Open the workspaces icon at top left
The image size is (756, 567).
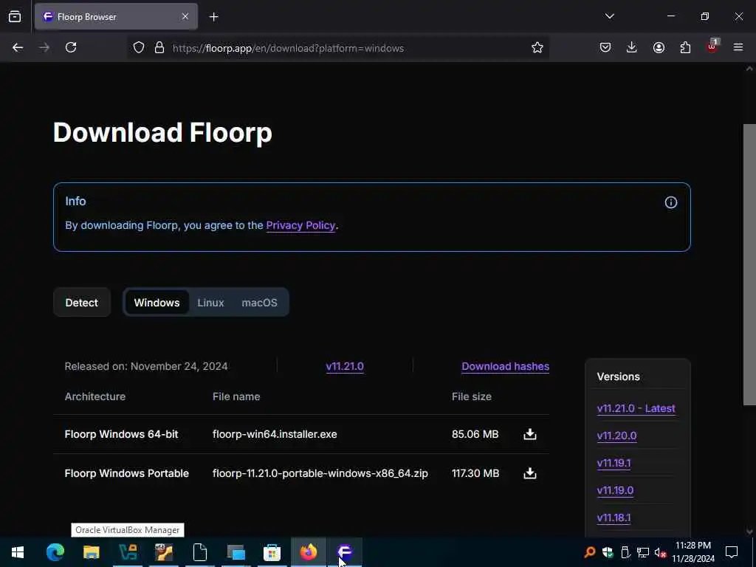click(x=15, y=17)
